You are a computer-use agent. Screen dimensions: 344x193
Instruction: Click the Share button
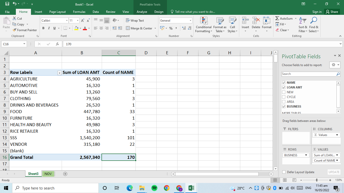[x=331, y=12]
